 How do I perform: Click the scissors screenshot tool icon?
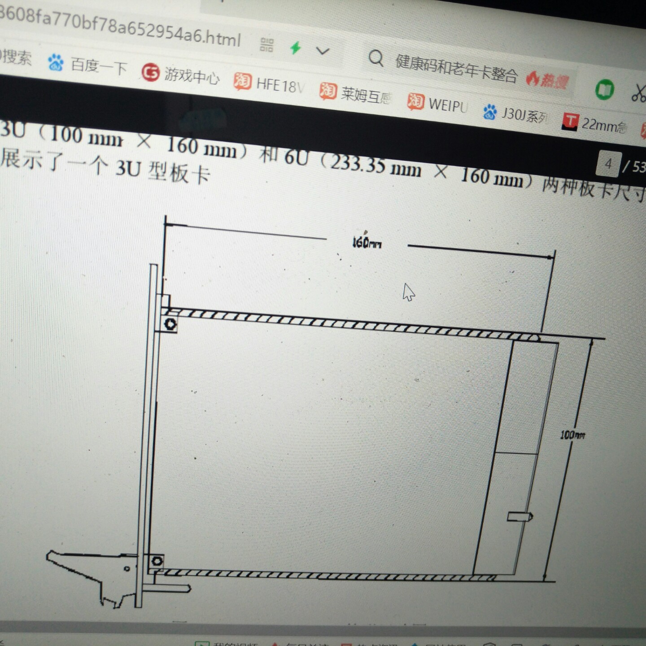638,93
